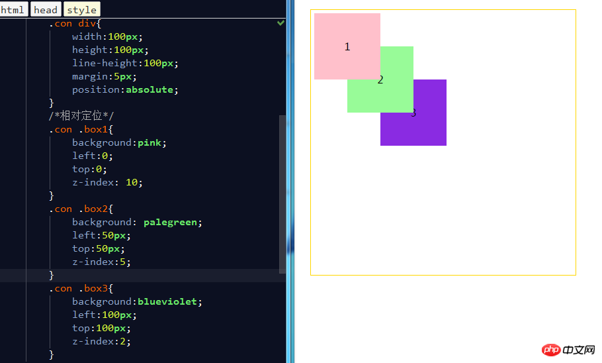Click the 'background: palegreen;' code line
602x363 pixels.
(137, 223)
